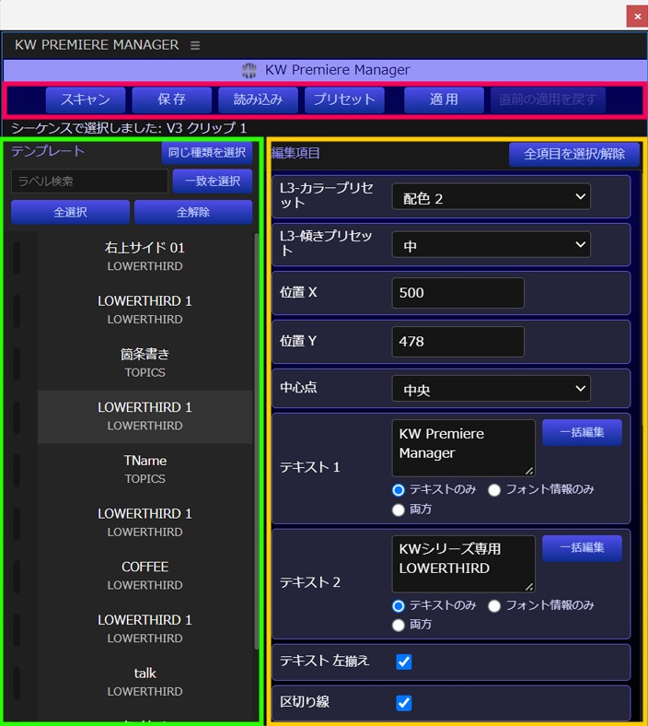Open the L3-傾きプリセット dropdown
This screenshot has width=648, height=726.
click(492, 244)
